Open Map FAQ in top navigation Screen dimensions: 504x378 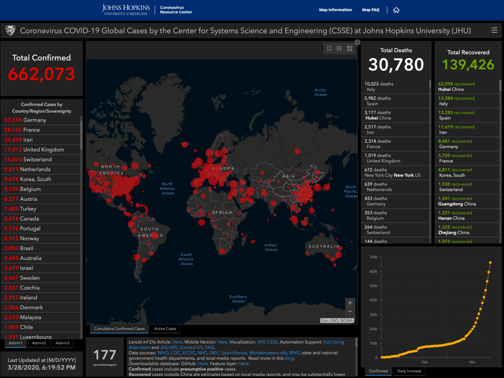click(370, 10)
